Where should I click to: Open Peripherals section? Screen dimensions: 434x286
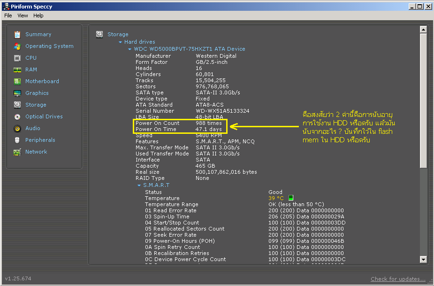pos(40,140)
